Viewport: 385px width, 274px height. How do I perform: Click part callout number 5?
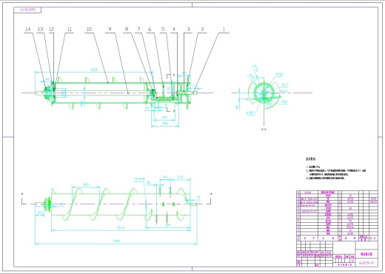(x=163, y=29)
